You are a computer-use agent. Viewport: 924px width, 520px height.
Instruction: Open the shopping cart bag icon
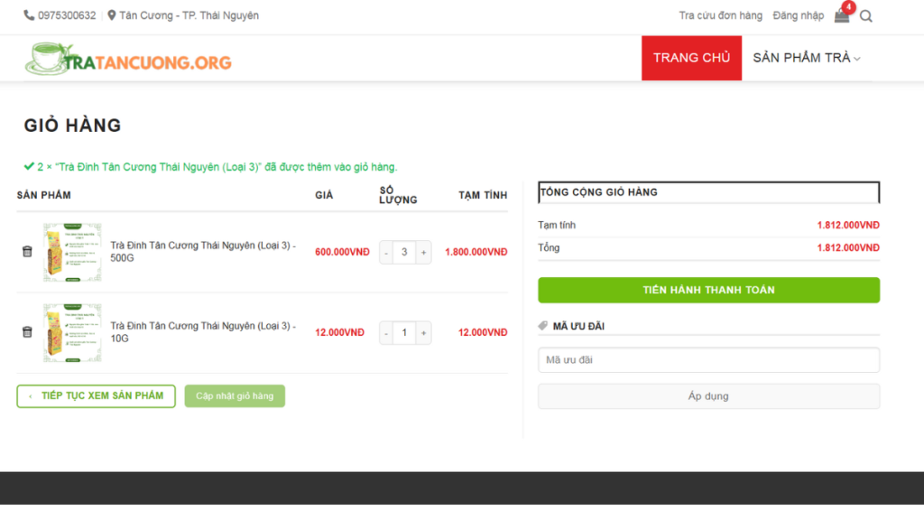point(842,16)
